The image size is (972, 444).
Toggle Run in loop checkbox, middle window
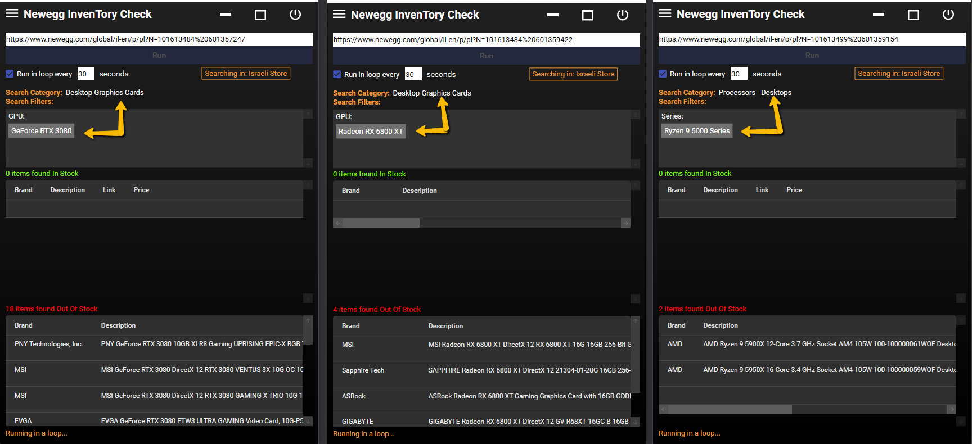(x=337, y=74)
